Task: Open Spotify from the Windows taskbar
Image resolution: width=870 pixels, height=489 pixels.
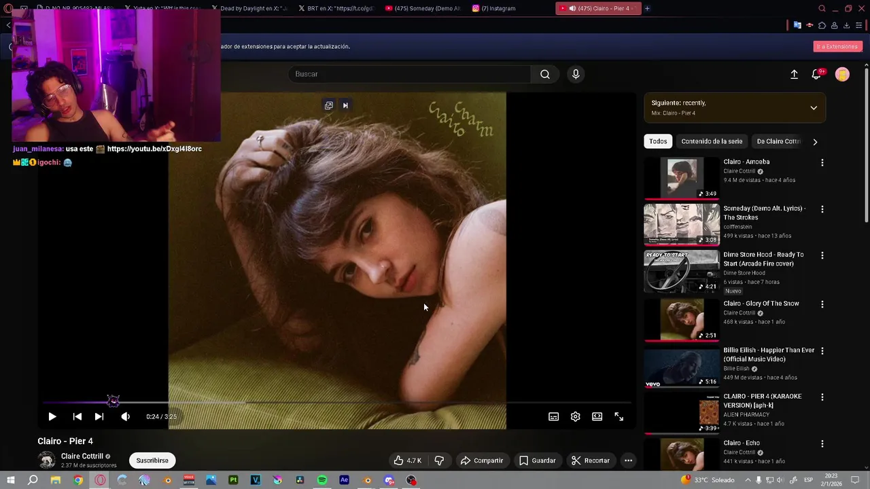Action: [321, 480]
